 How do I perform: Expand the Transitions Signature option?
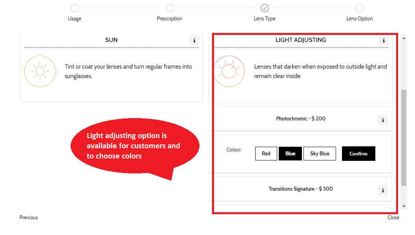coord(301,189)
